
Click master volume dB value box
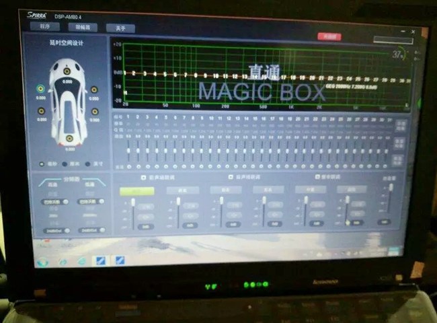click(x=384, y=222)
